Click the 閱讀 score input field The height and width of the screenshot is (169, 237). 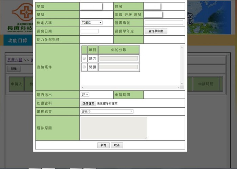[118, 67]
